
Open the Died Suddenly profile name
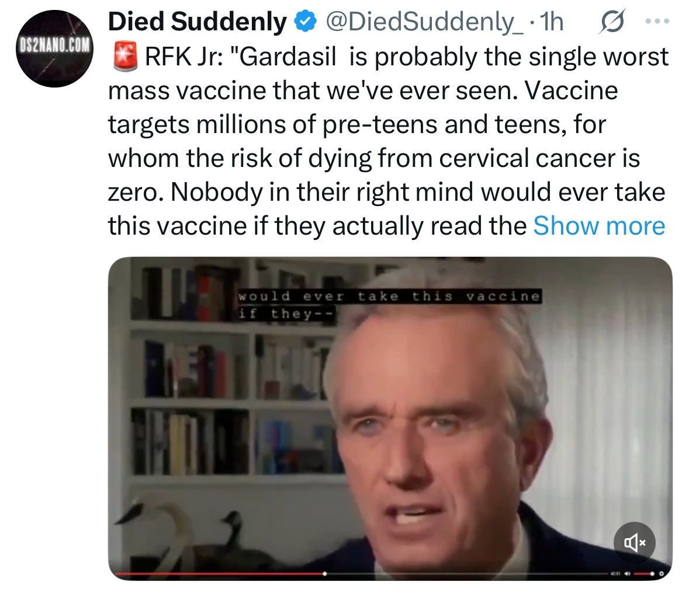pos(198,21)
